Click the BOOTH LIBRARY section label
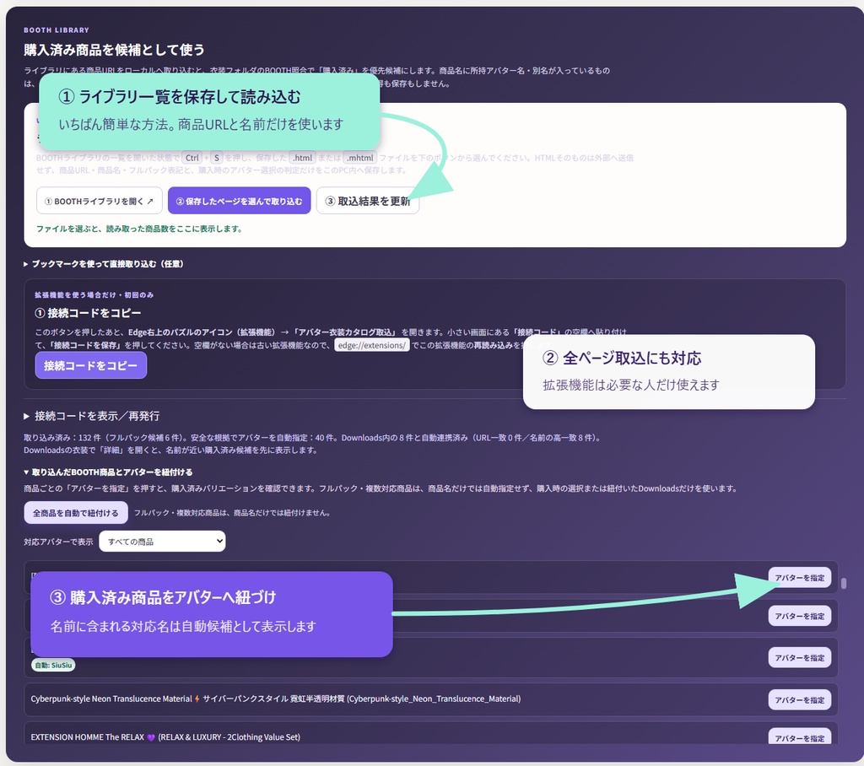The image size is (864, 766). pyautogui.click(x=57, y=30)
